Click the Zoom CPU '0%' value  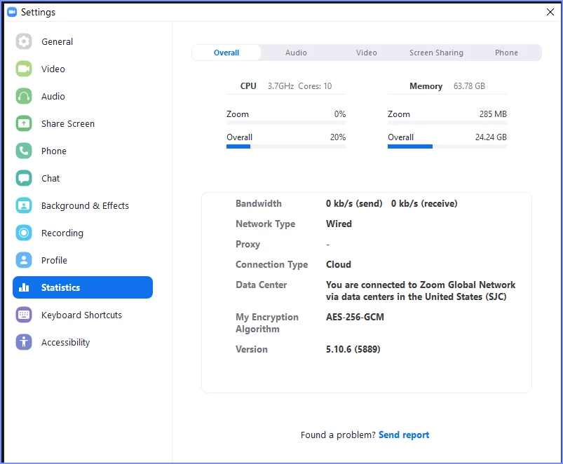point(339,114)
